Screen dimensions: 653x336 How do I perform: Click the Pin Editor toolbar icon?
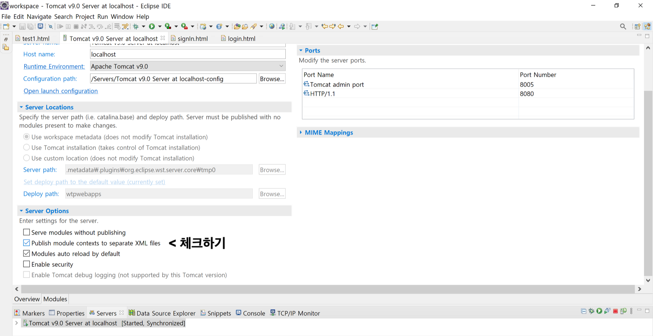tap(375, 26)
